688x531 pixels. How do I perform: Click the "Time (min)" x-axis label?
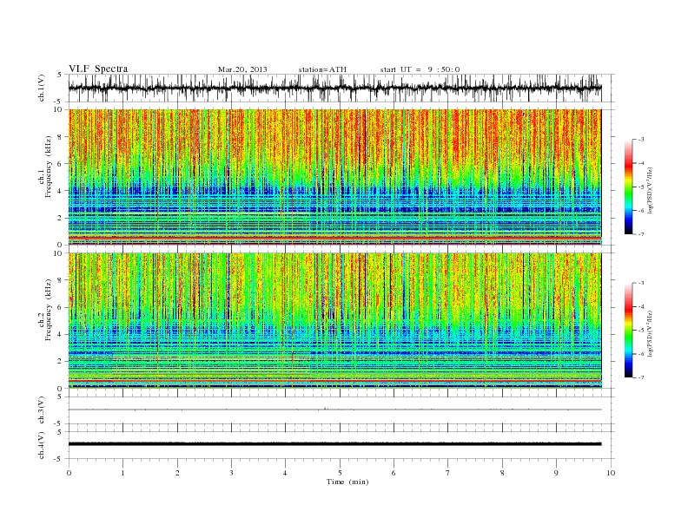(347, 482)
